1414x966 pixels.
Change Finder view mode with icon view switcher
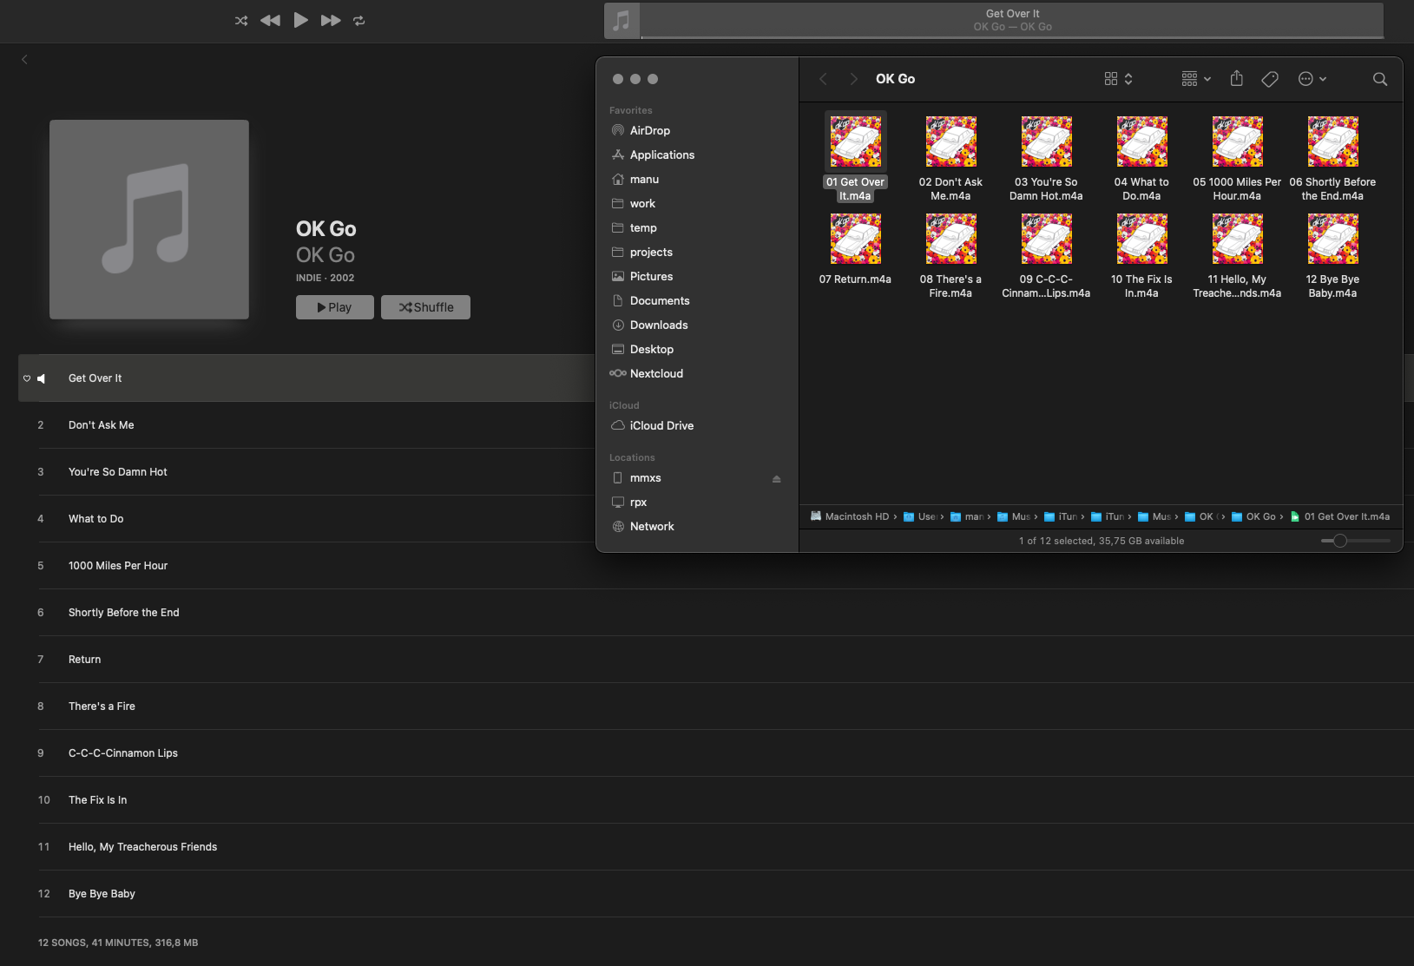click(x=1118, y=79)
